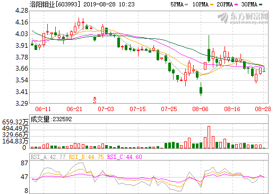Click the 5PMA legend label

tap(177, 4)
